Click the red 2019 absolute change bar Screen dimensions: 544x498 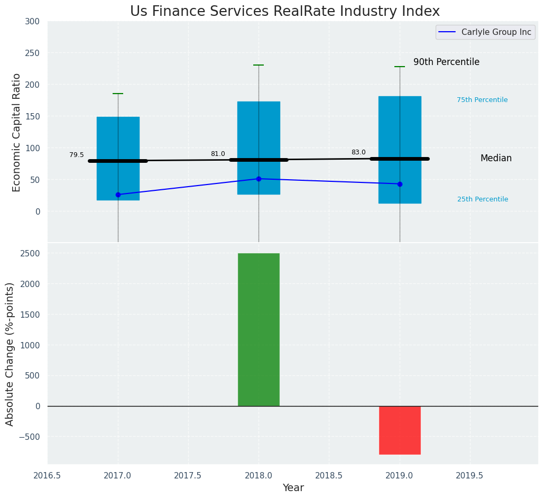point(400,430)
